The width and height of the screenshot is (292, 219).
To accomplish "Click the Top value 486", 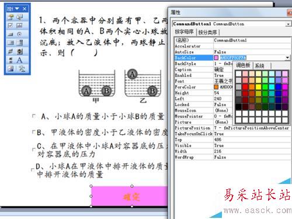I will click(x=218, y=140).
